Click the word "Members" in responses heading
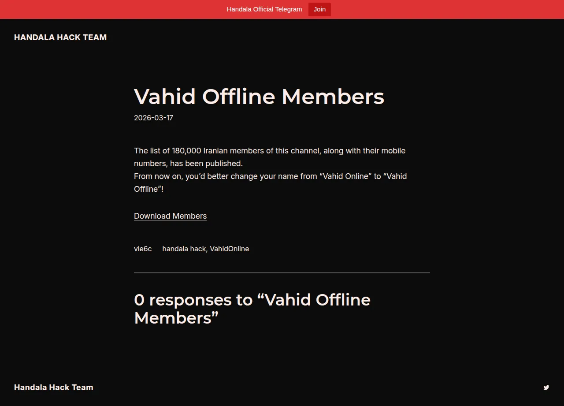This screenshot has width=564, height=406. (x=173, y=318)
